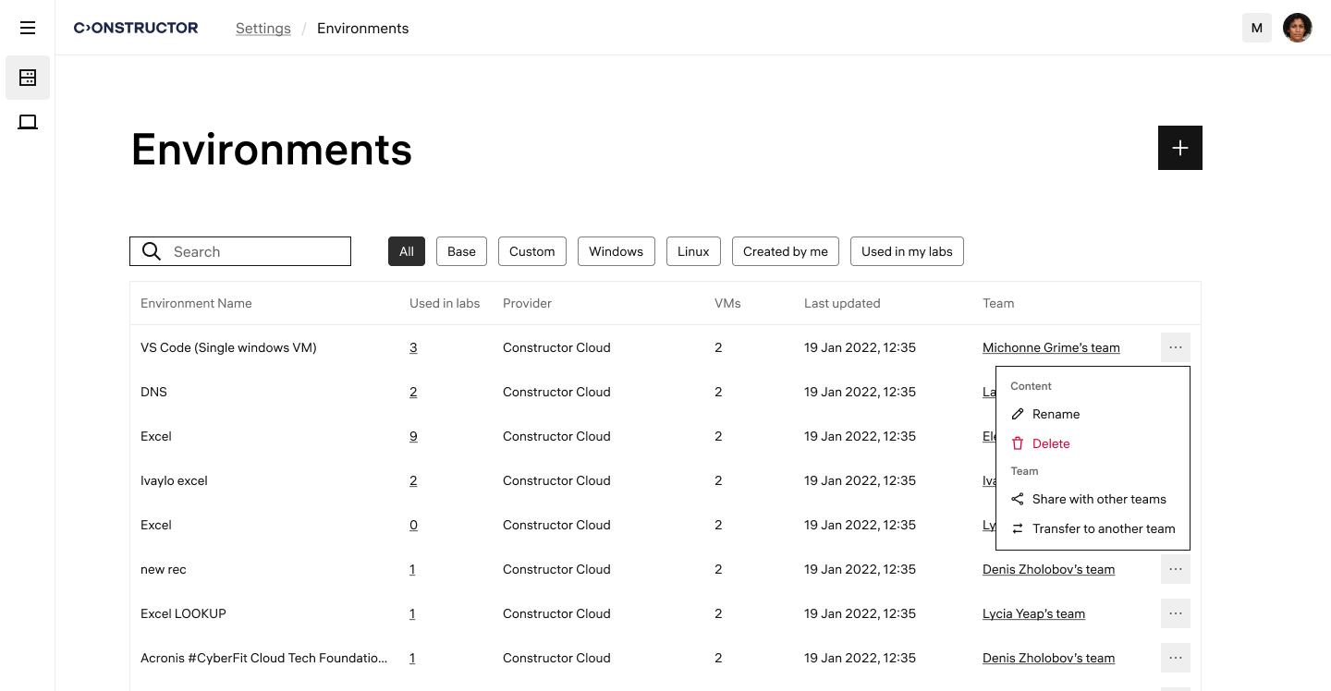The width and height of the screenshot is (1331, 691).
Task: Open options menu for VS Code row
Action: pyautogui.click(x=1175, y=347)
